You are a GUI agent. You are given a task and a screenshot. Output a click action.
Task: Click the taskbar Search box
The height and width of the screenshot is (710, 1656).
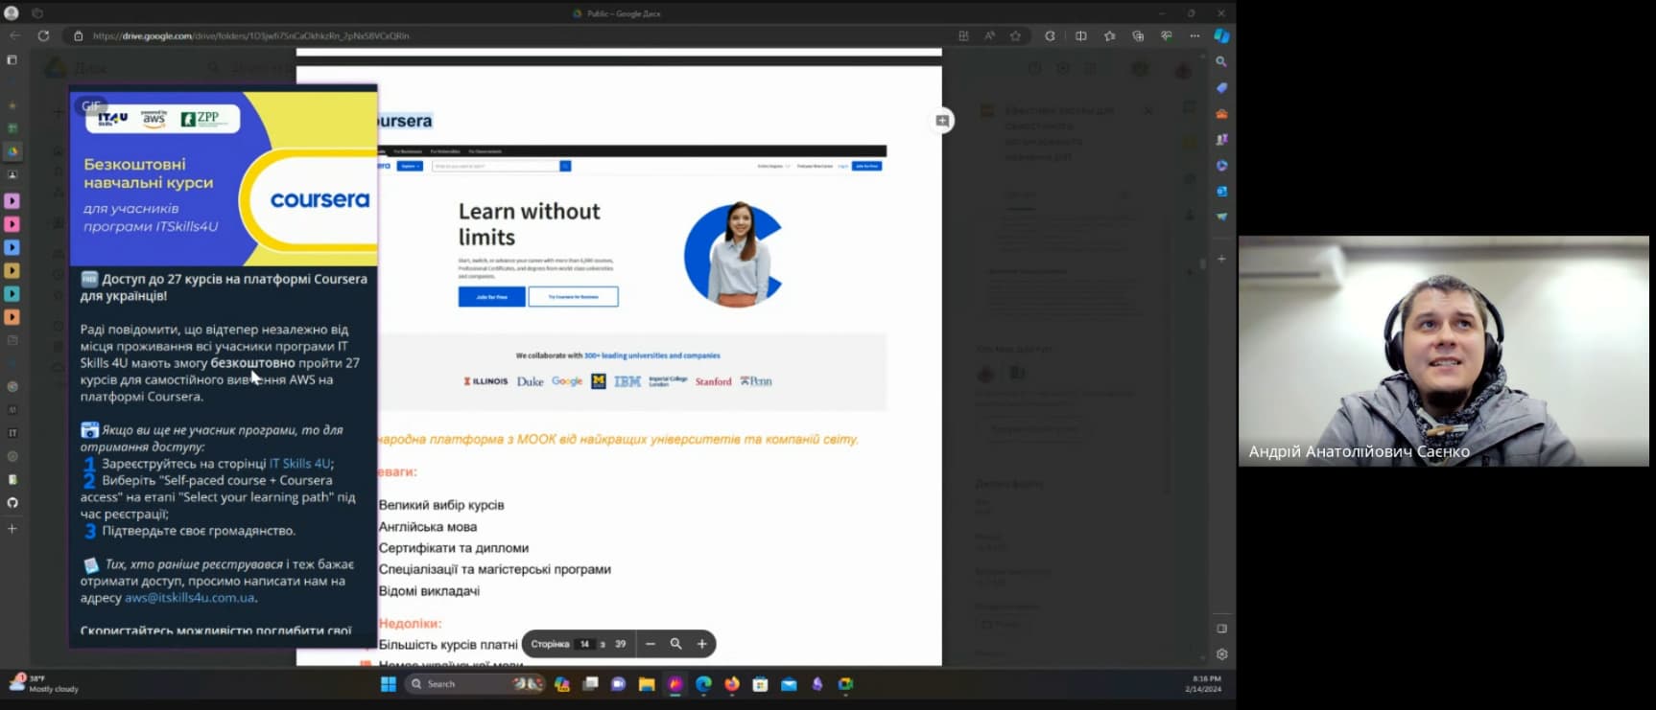click(x=475, y=684)
